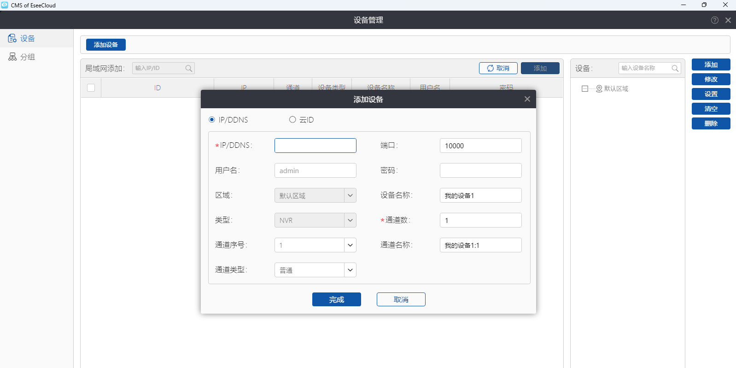Click the 默认区域 location icon in tree

tap(599, 88)
